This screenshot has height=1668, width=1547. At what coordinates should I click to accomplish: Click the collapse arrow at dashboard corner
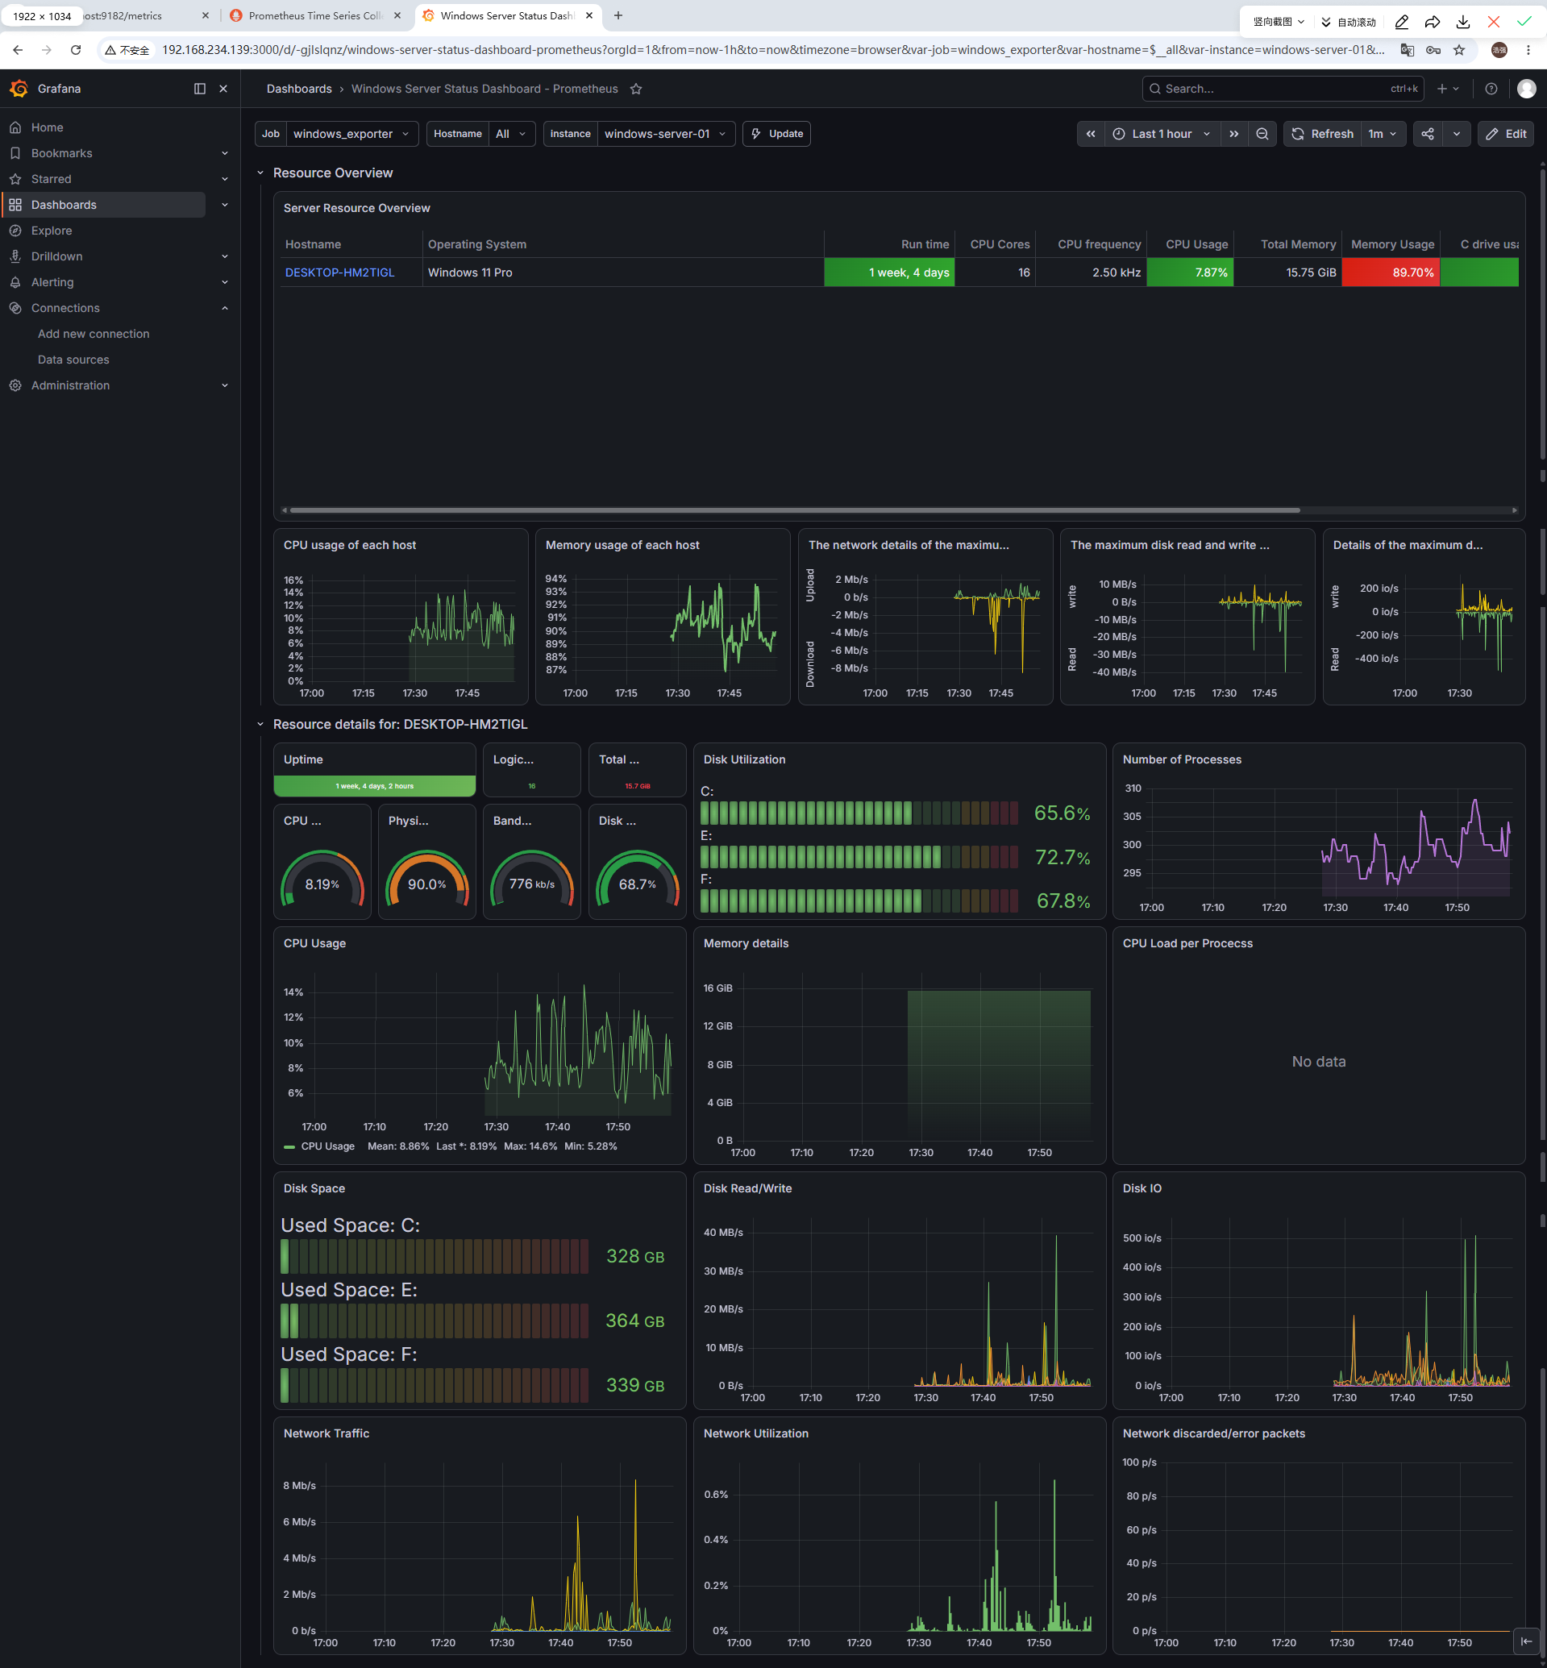(1526, 1641)
